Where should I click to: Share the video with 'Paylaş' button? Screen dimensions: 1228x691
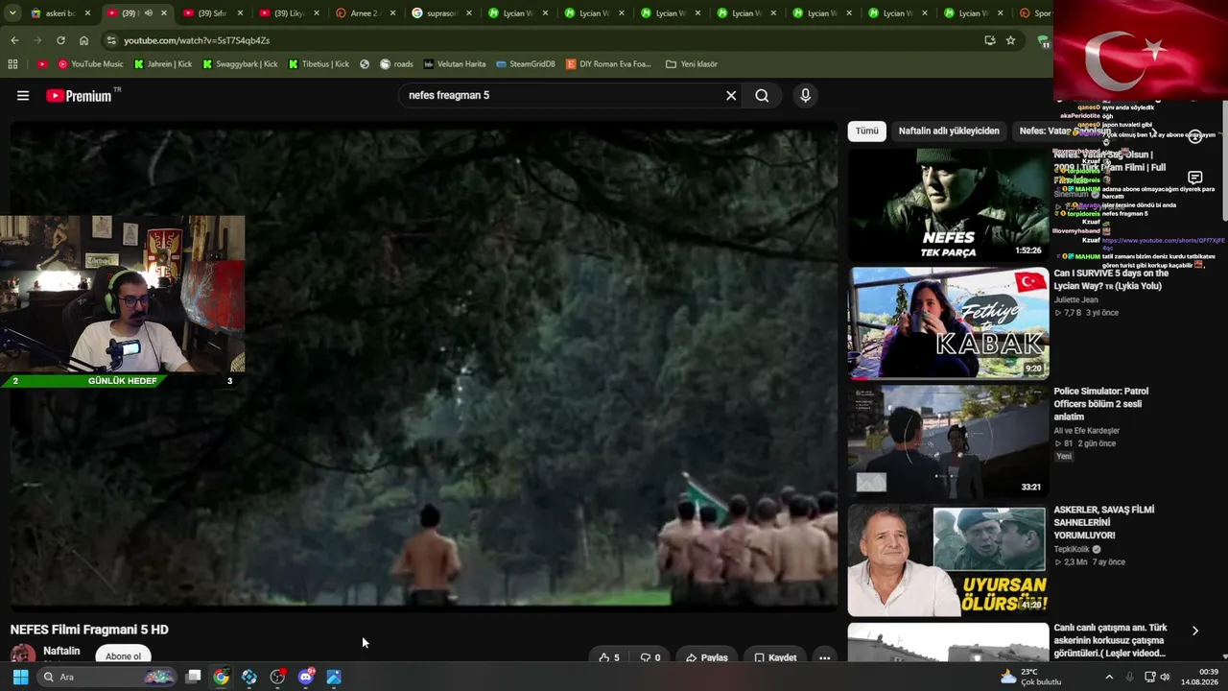(707, 657)
